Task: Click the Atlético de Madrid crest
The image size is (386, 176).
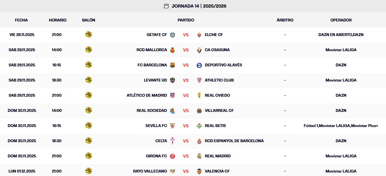Action: [x=172, y=95]
